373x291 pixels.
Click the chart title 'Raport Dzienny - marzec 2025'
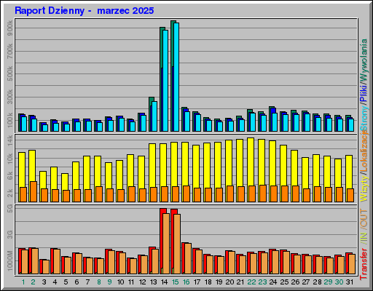(84, 11)
